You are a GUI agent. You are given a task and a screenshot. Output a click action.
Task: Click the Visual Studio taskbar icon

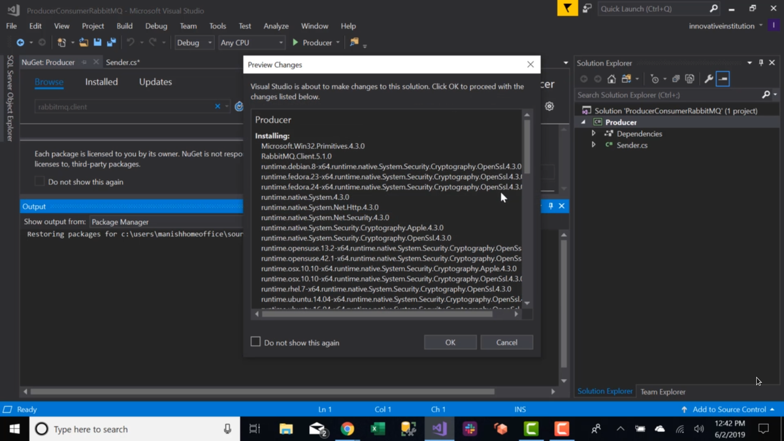[x=439, y=429]
